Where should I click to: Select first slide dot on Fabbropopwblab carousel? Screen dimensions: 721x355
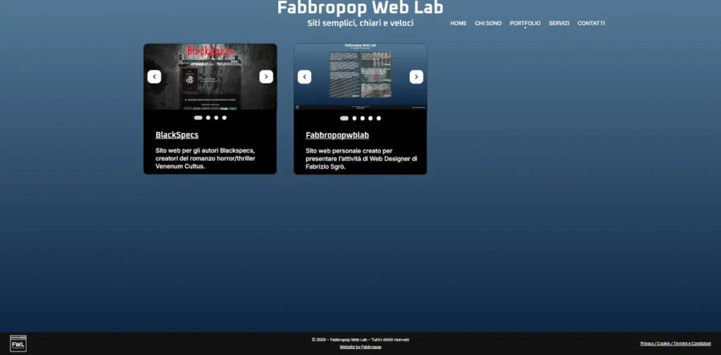point(344,118)
